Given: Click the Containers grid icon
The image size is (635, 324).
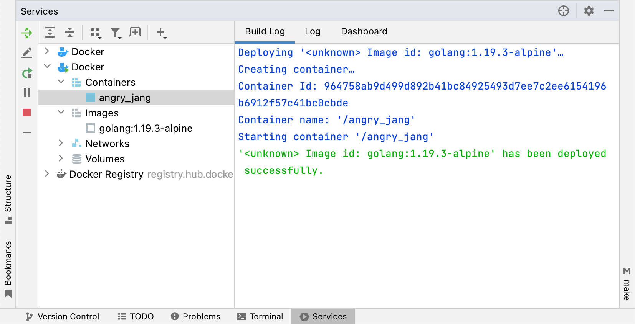Looking at the screenshot, I should pos(76,82).
